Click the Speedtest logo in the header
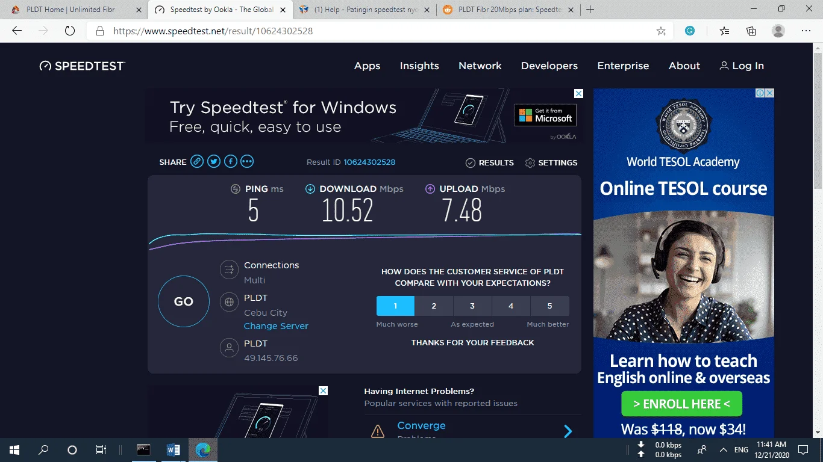Viewport: 823px width, 462px height. [x=83, y=66]
